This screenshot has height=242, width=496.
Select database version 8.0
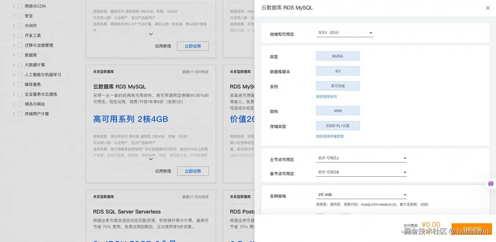point(338,71)
